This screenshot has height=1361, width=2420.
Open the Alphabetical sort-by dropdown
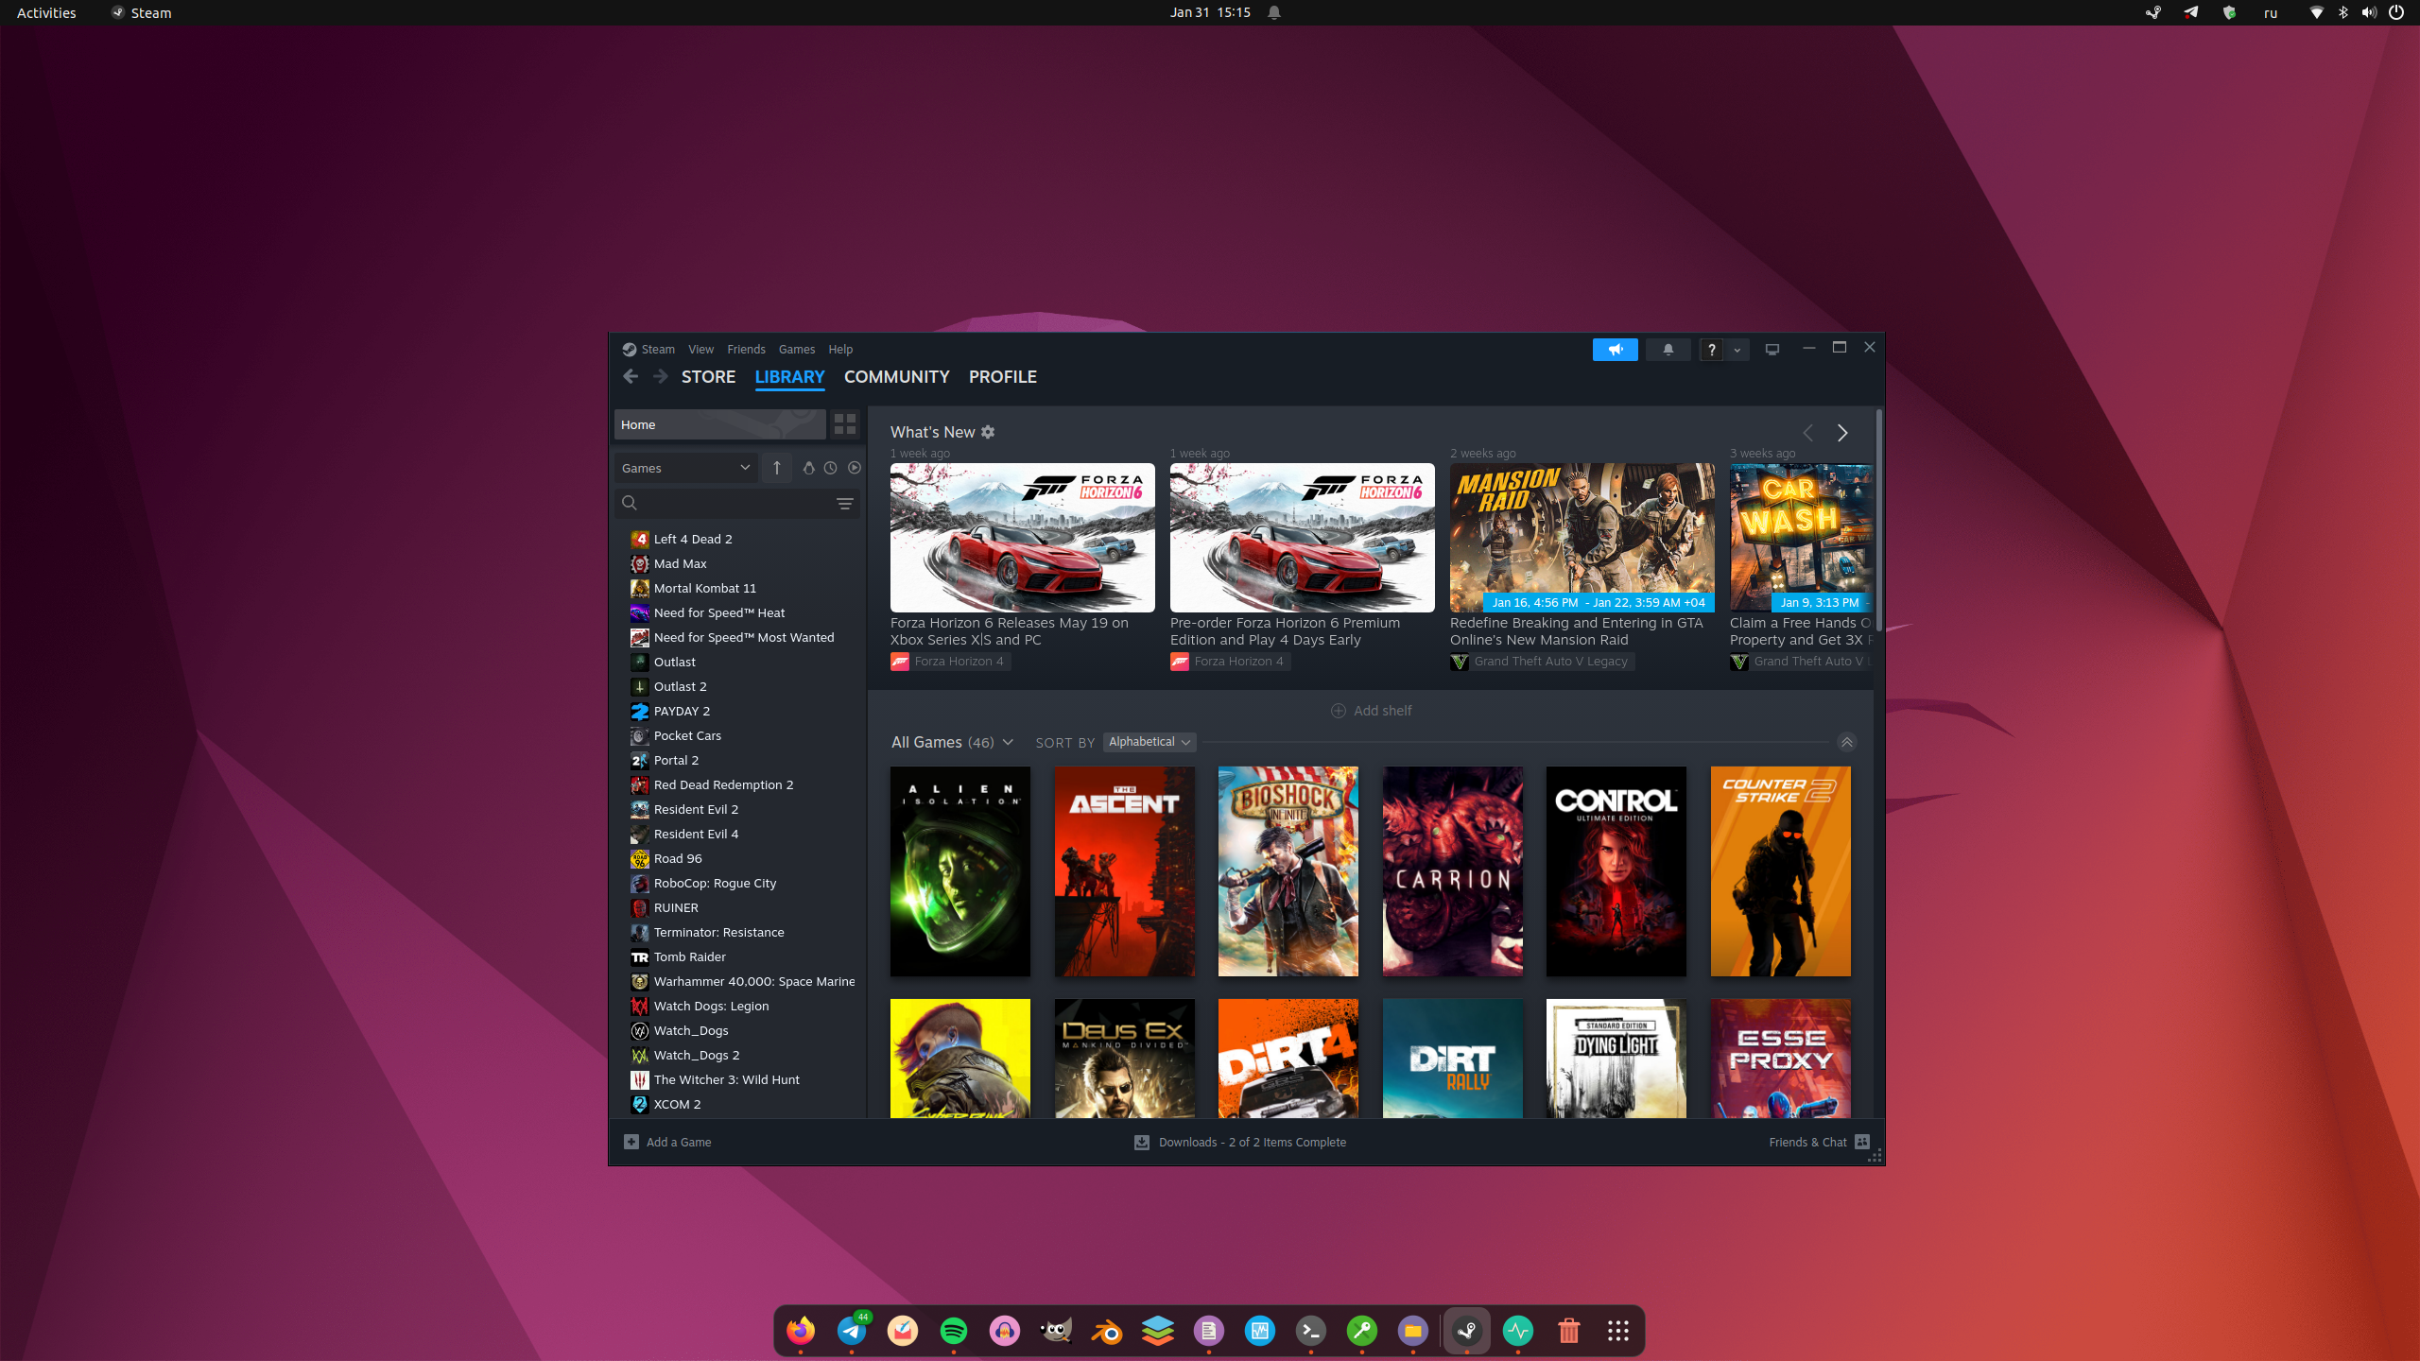click(x=1149, y=742)
